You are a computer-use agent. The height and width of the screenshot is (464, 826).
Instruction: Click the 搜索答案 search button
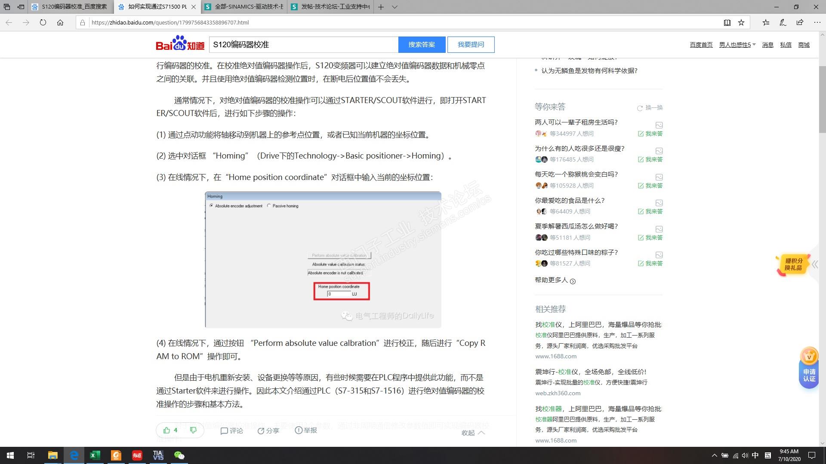pos(422,45)
